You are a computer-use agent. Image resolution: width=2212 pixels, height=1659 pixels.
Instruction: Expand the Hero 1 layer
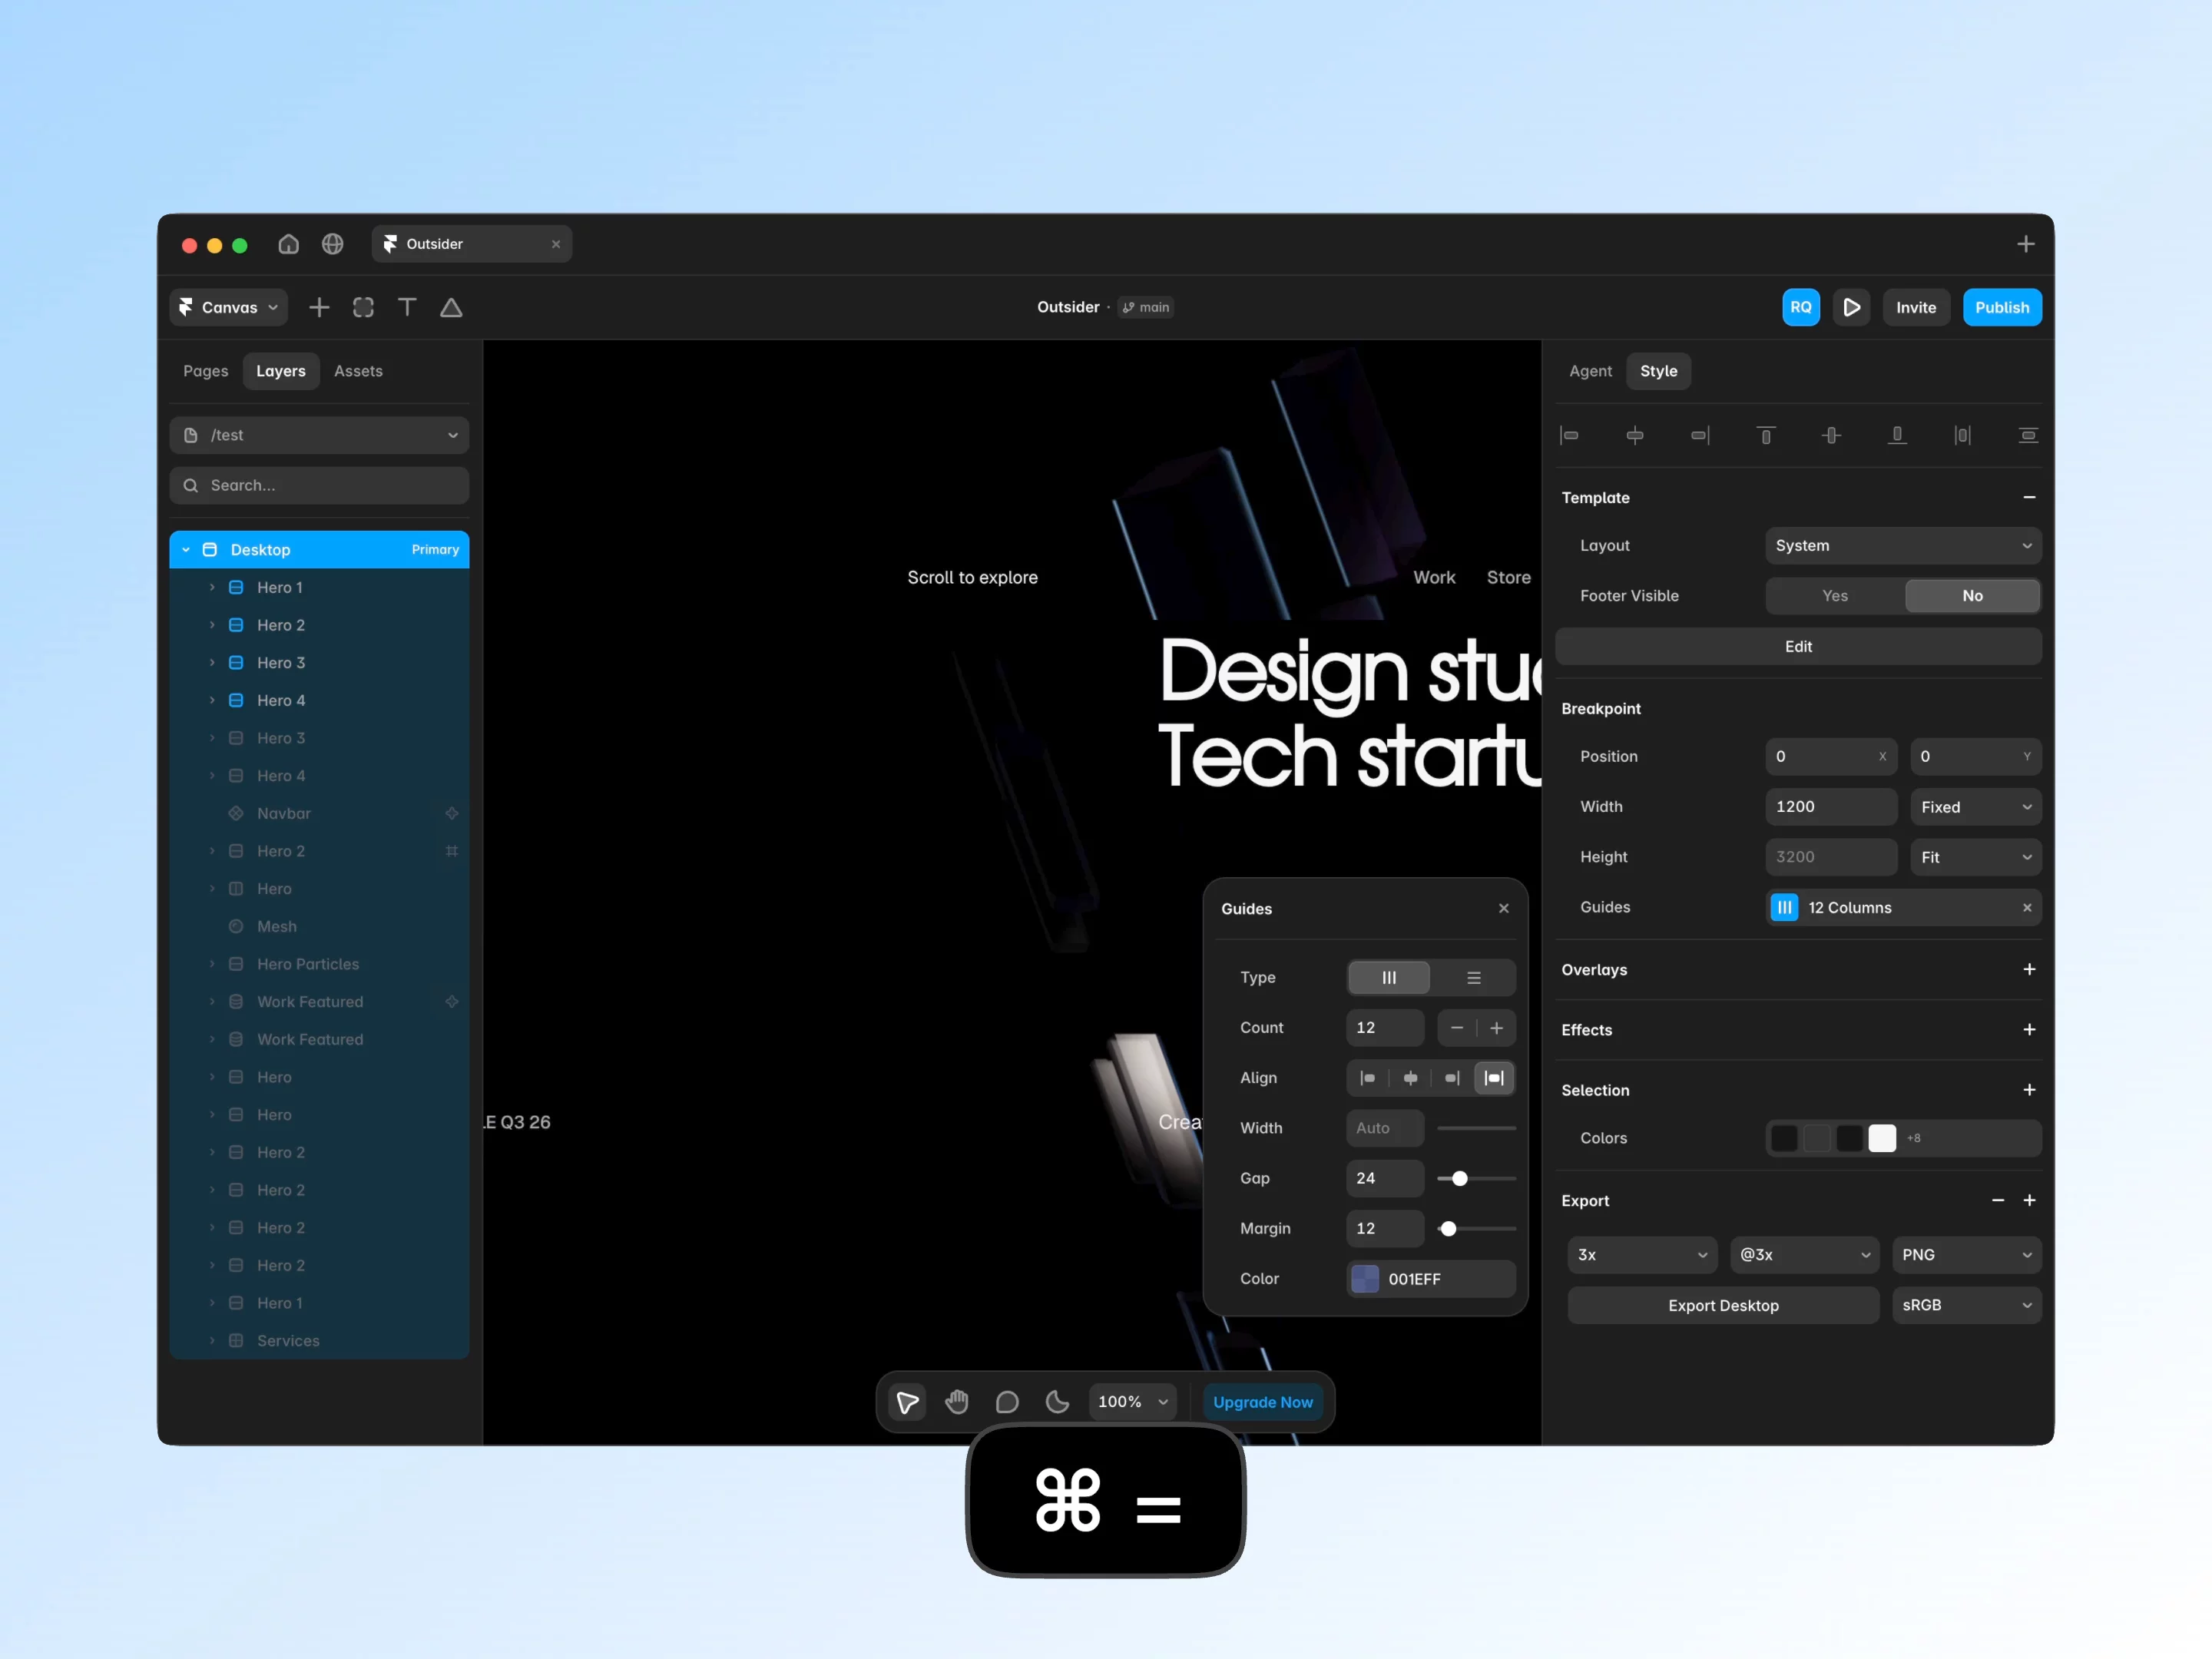(212, 588)
